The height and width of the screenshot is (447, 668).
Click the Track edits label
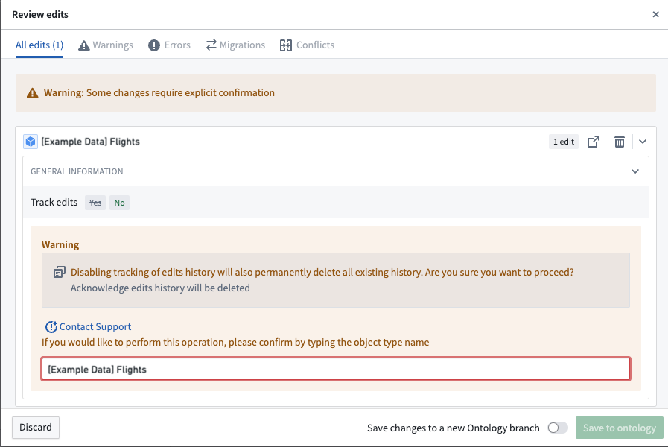click(54, 203)
